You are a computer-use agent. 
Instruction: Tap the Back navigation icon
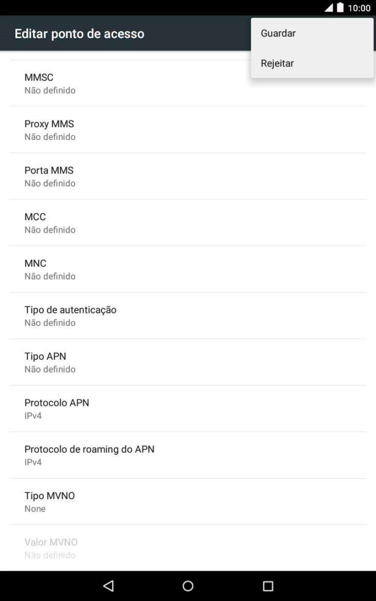pos(108,586)
